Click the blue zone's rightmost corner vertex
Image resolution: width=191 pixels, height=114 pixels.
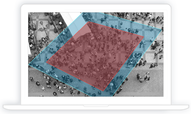pos(162,30)
